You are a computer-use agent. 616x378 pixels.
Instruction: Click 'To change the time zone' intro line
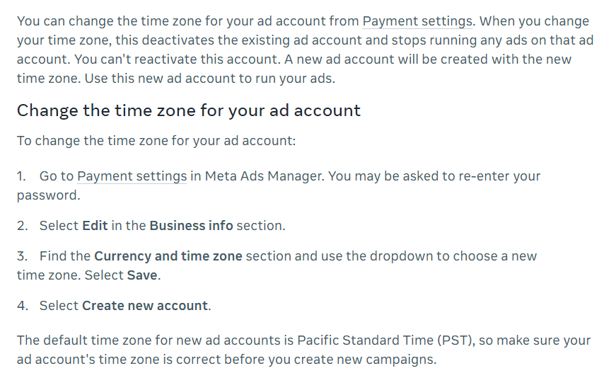[x=156, y=141]
